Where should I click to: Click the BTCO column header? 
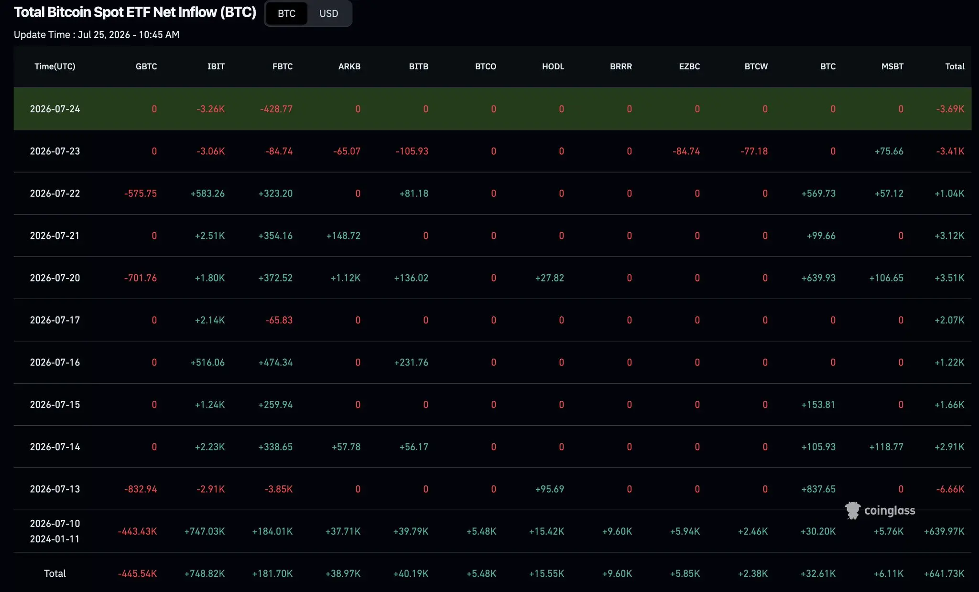click(486, 66)
